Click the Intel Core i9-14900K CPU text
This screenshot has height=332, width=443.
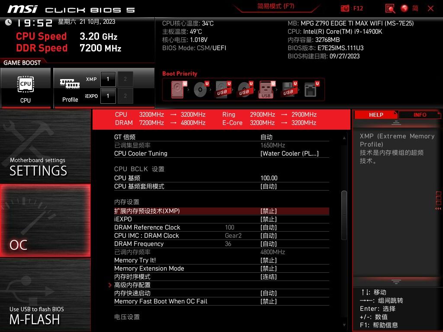(x=335, y=32)
